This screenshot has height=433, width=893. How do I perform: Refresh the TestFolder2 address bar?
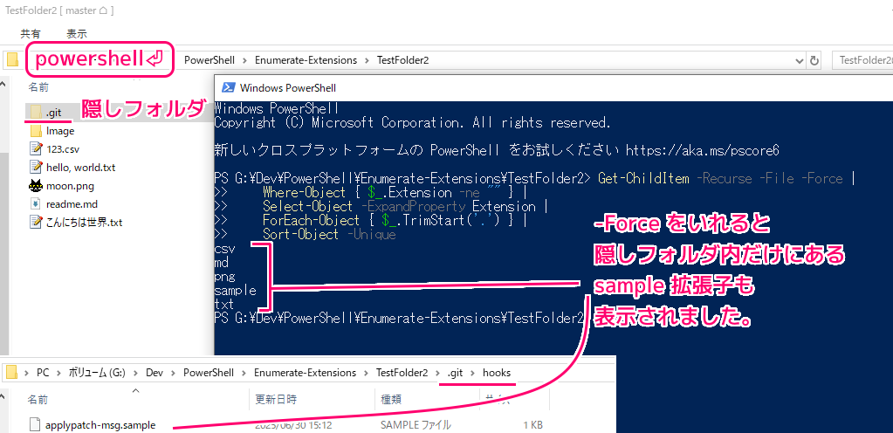click(815, 60)
